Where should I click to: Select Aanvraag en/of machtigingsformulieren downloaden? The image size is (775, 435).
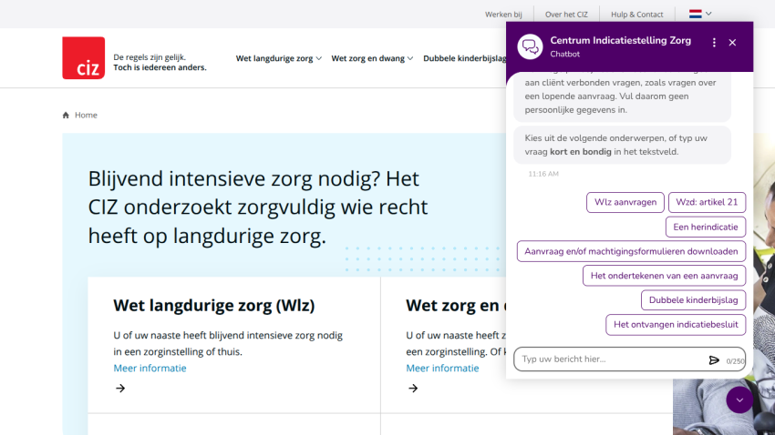pos(631,251)
